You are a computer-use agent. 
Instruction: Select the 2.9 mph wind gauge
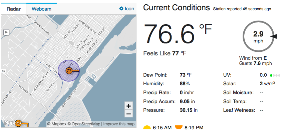tap(258, 36)
